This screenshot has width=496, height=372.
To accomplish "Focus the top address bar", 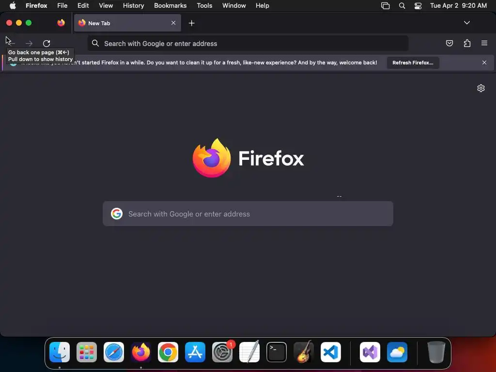I will point(248,43).
